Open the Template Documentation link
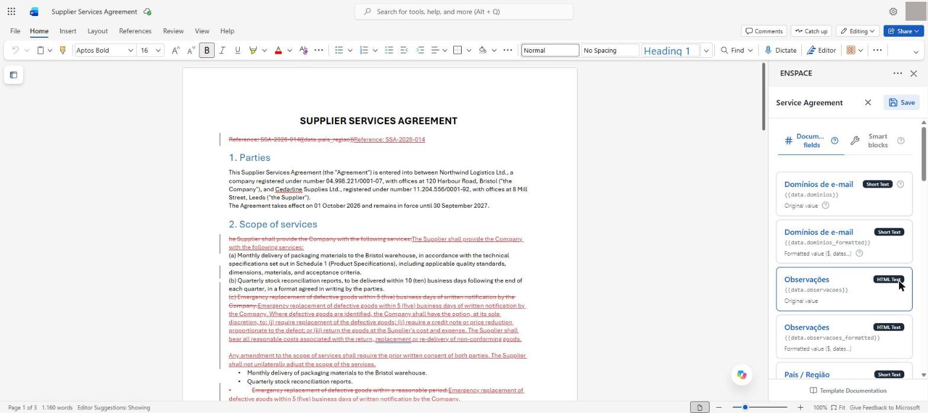This screenshot has width=928, height=413. click(x=848, y=391)
